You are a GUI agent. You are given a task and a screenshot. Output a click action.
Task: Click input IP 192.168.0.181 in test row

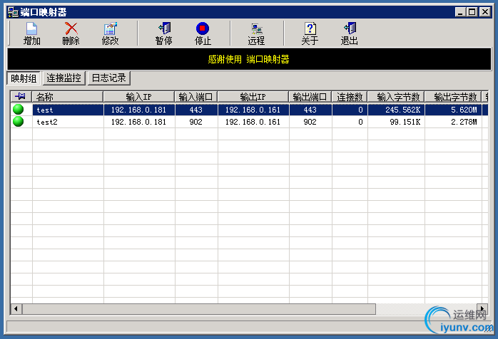click(139, 110)
